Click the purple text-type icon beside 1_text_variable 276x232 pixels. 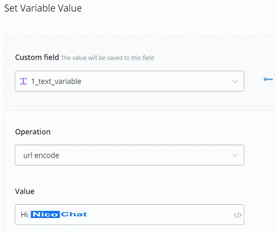click(x=23, y=81)
